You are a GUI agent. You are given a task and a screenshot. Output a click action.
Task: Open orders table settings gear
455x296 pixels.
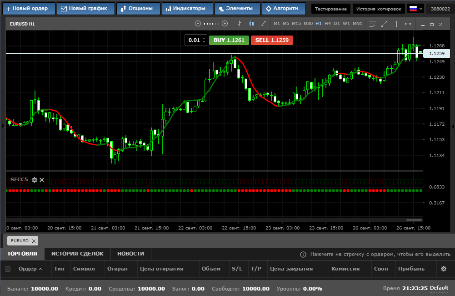444,269
